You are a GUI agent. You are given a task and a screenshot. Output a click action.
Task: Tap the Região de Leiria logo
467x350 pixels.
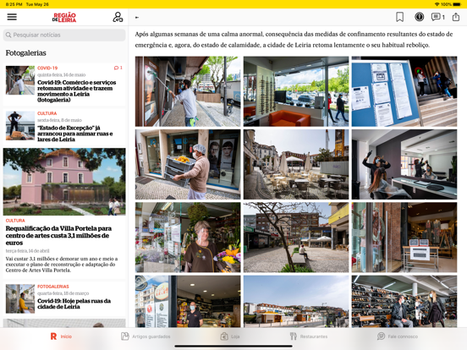(x=64, y=17)
